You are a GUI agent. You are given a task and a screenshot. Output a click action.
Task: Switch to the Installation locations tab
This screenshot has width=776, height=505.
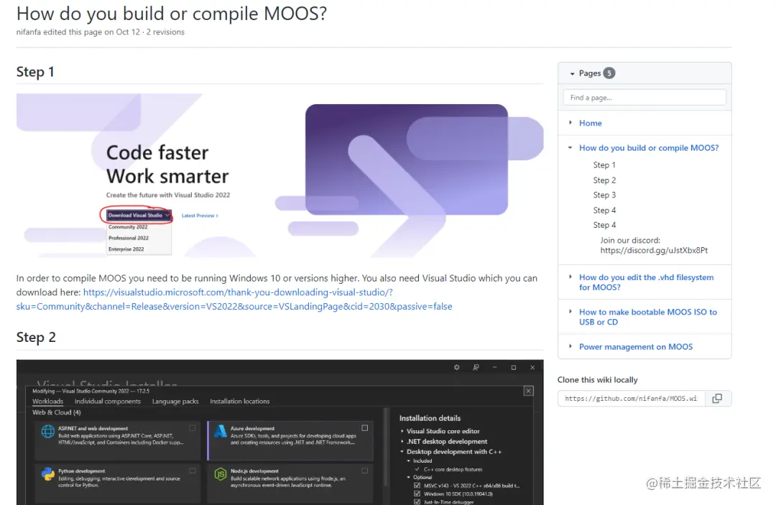point(239,401)
